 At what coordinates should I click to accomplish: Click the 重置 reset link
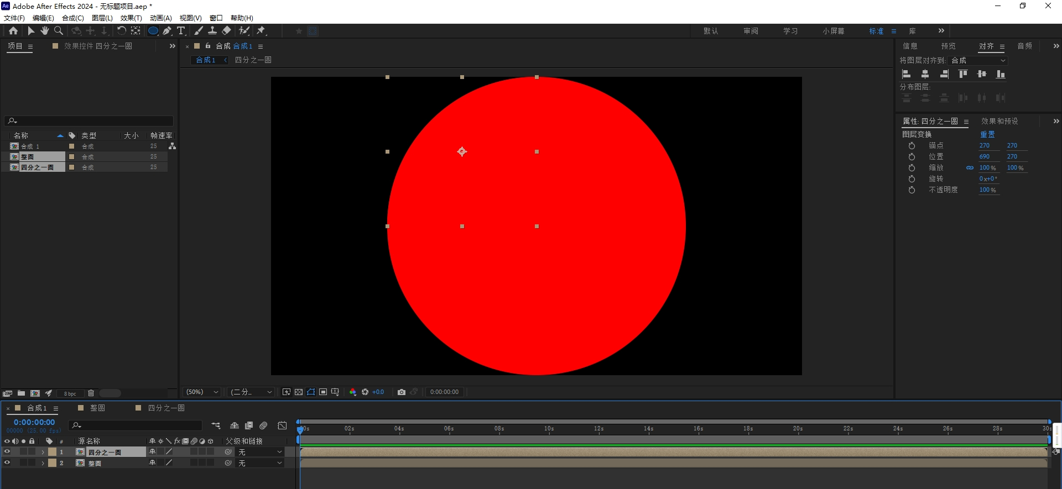pyautogui.click(x=987, y=135)
